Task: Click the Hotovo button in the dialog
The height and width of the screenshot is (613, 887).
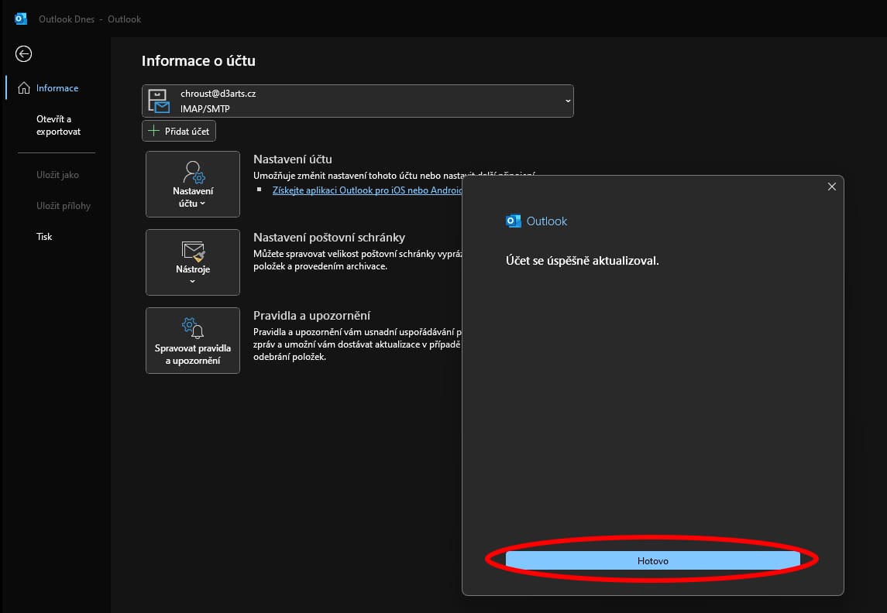Action: [653, 560]
